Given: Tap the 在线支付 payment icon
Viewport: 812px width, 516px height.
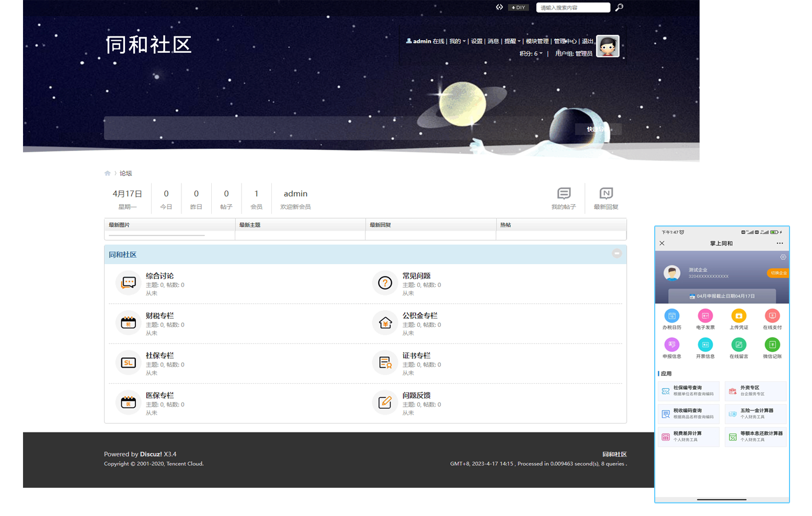Looking at the screenshot, I should click(772, 316).
